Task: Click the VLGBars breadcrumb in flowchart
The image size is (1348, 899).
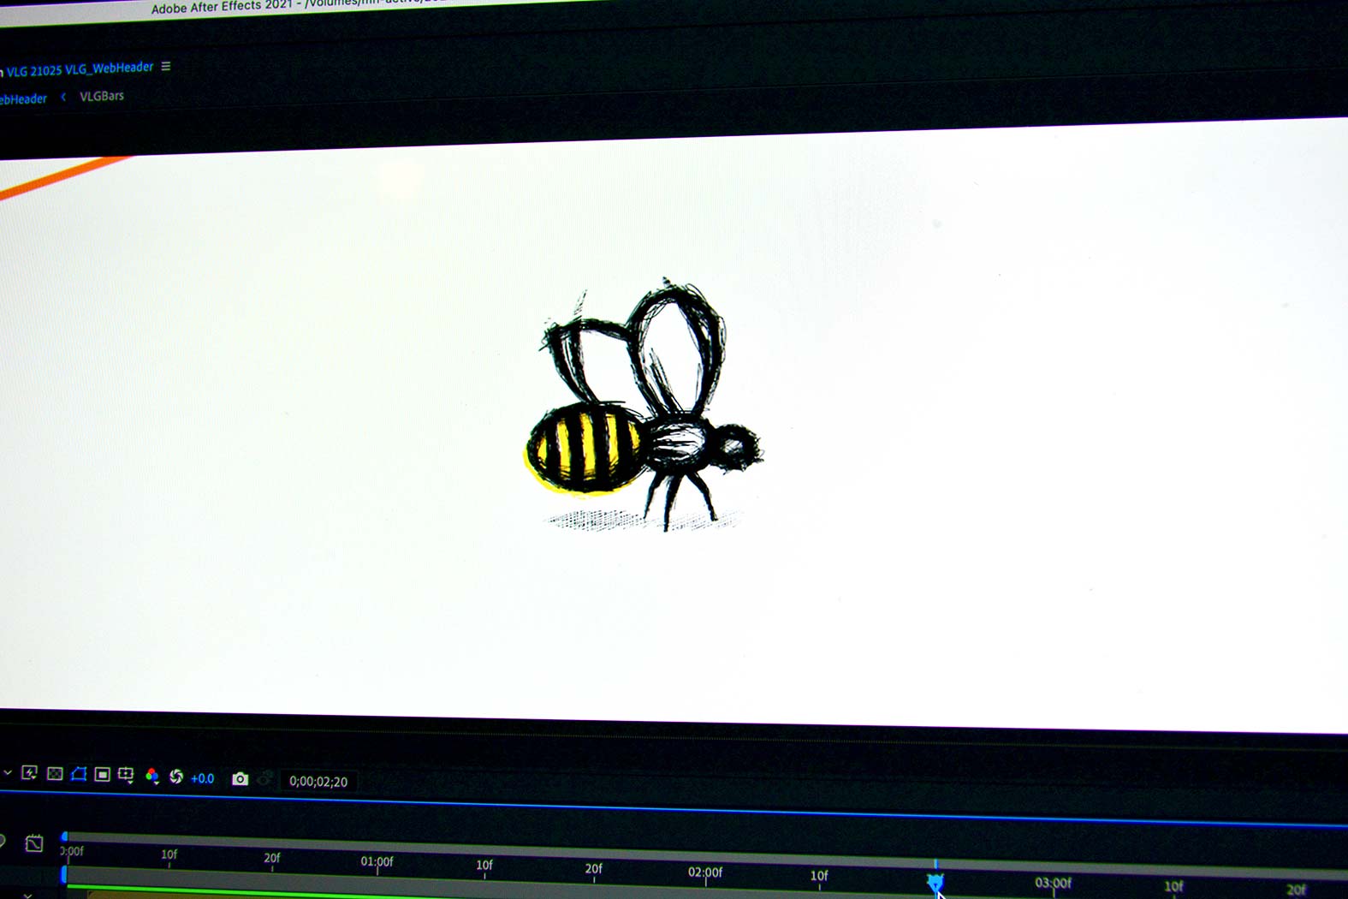Action: tap(102, 96)
